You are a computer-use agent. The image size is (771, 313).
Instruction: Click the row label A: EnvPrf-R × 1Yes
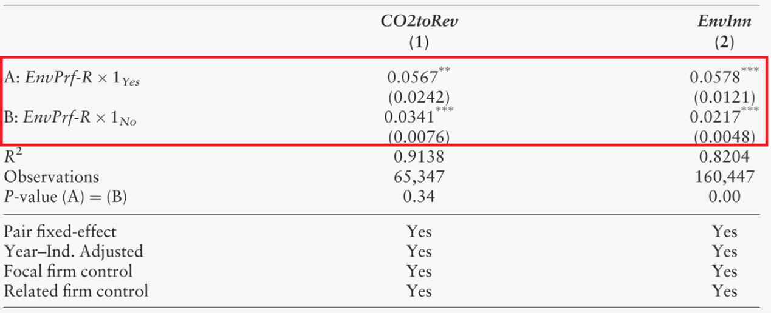[x=72, y=78]
